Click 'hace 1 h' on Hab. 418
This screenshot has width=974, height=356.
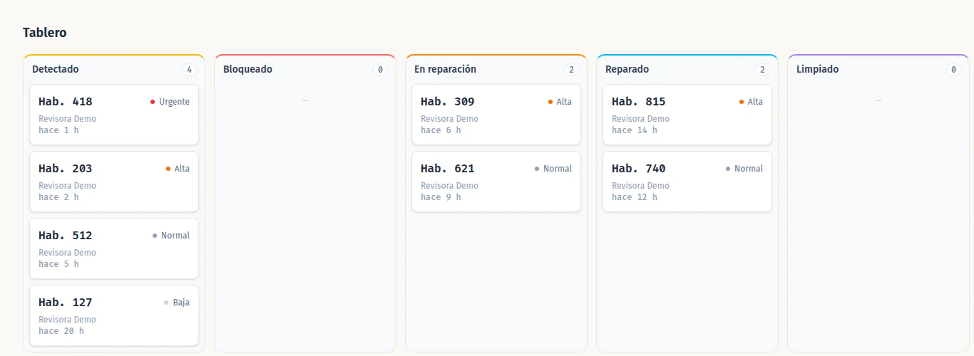[x=58, y=130]
